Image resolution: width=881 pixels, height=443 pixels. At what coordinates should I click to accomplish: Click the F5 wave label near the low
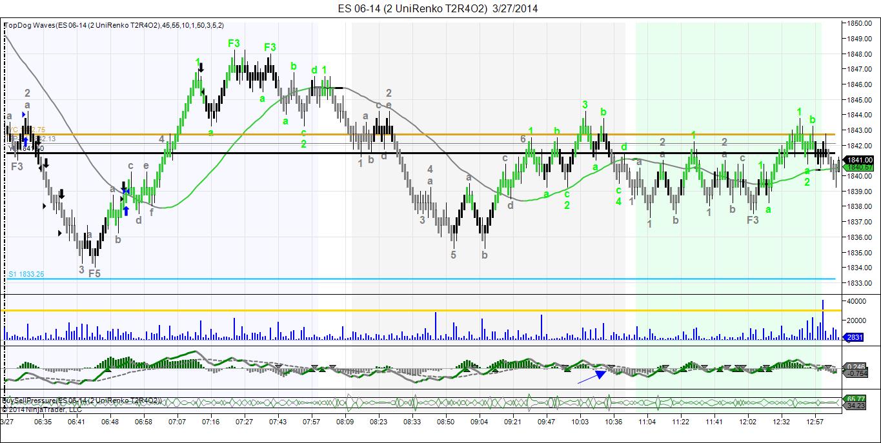[94, 273]
